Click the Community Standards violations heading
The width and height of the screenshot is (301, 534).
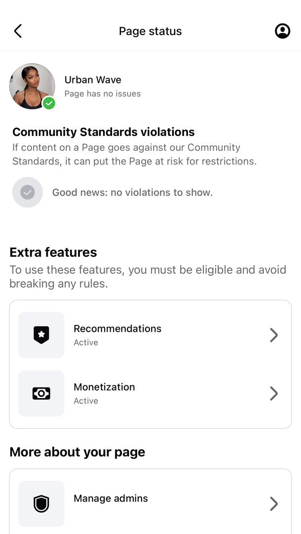point(104,132)
